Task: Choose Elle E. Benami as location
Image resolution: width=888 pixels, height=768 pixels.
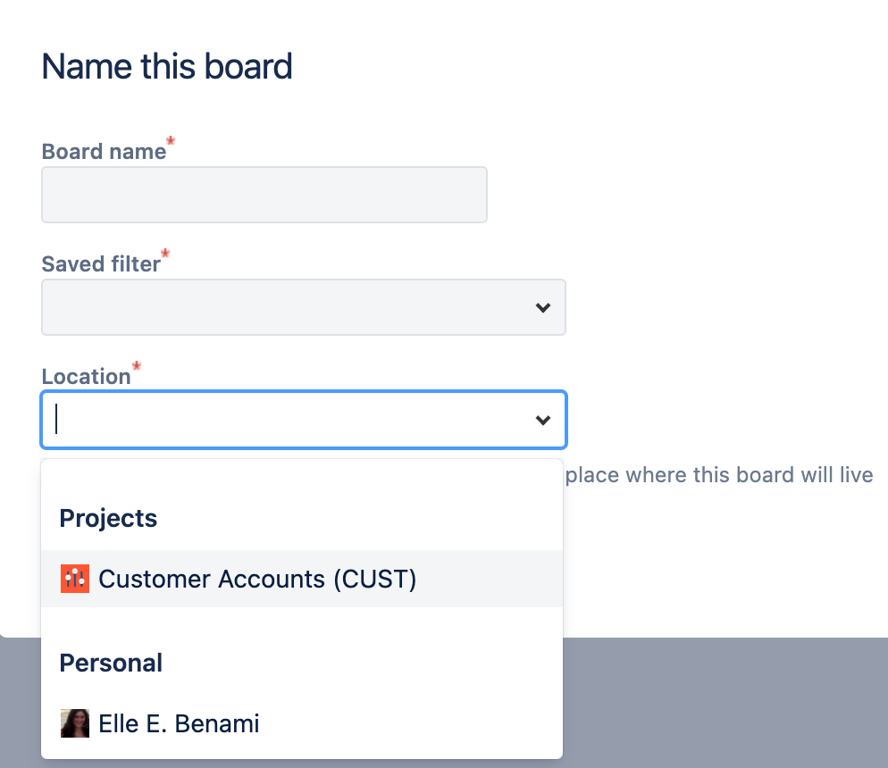Action: click(x=179, y=723)
